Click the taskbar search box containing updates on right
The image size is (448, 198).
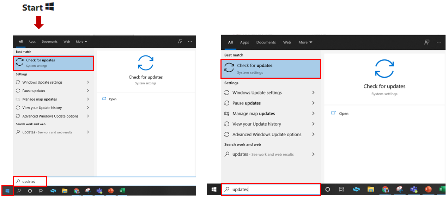point(271,189)
